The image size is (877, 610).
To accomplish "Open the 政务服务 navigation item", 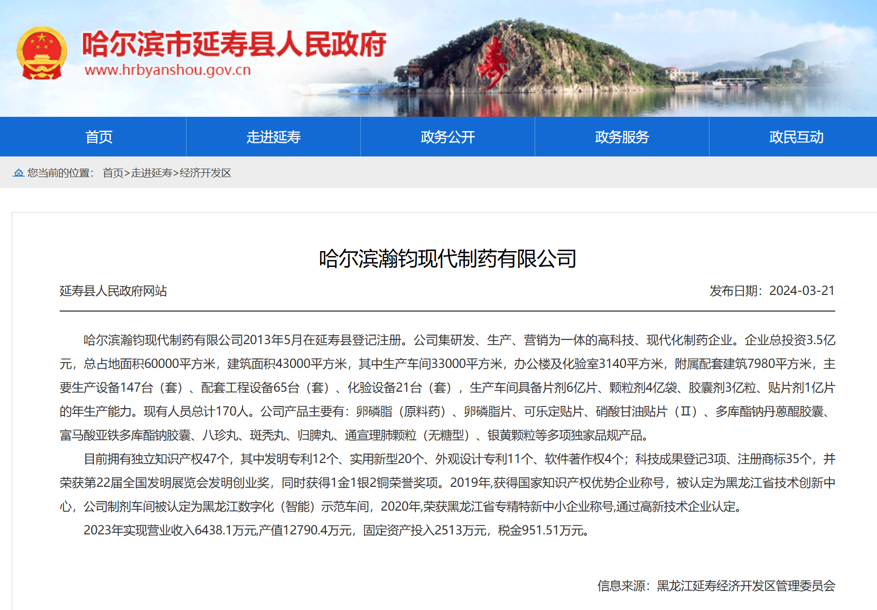I will coord(622,137).
